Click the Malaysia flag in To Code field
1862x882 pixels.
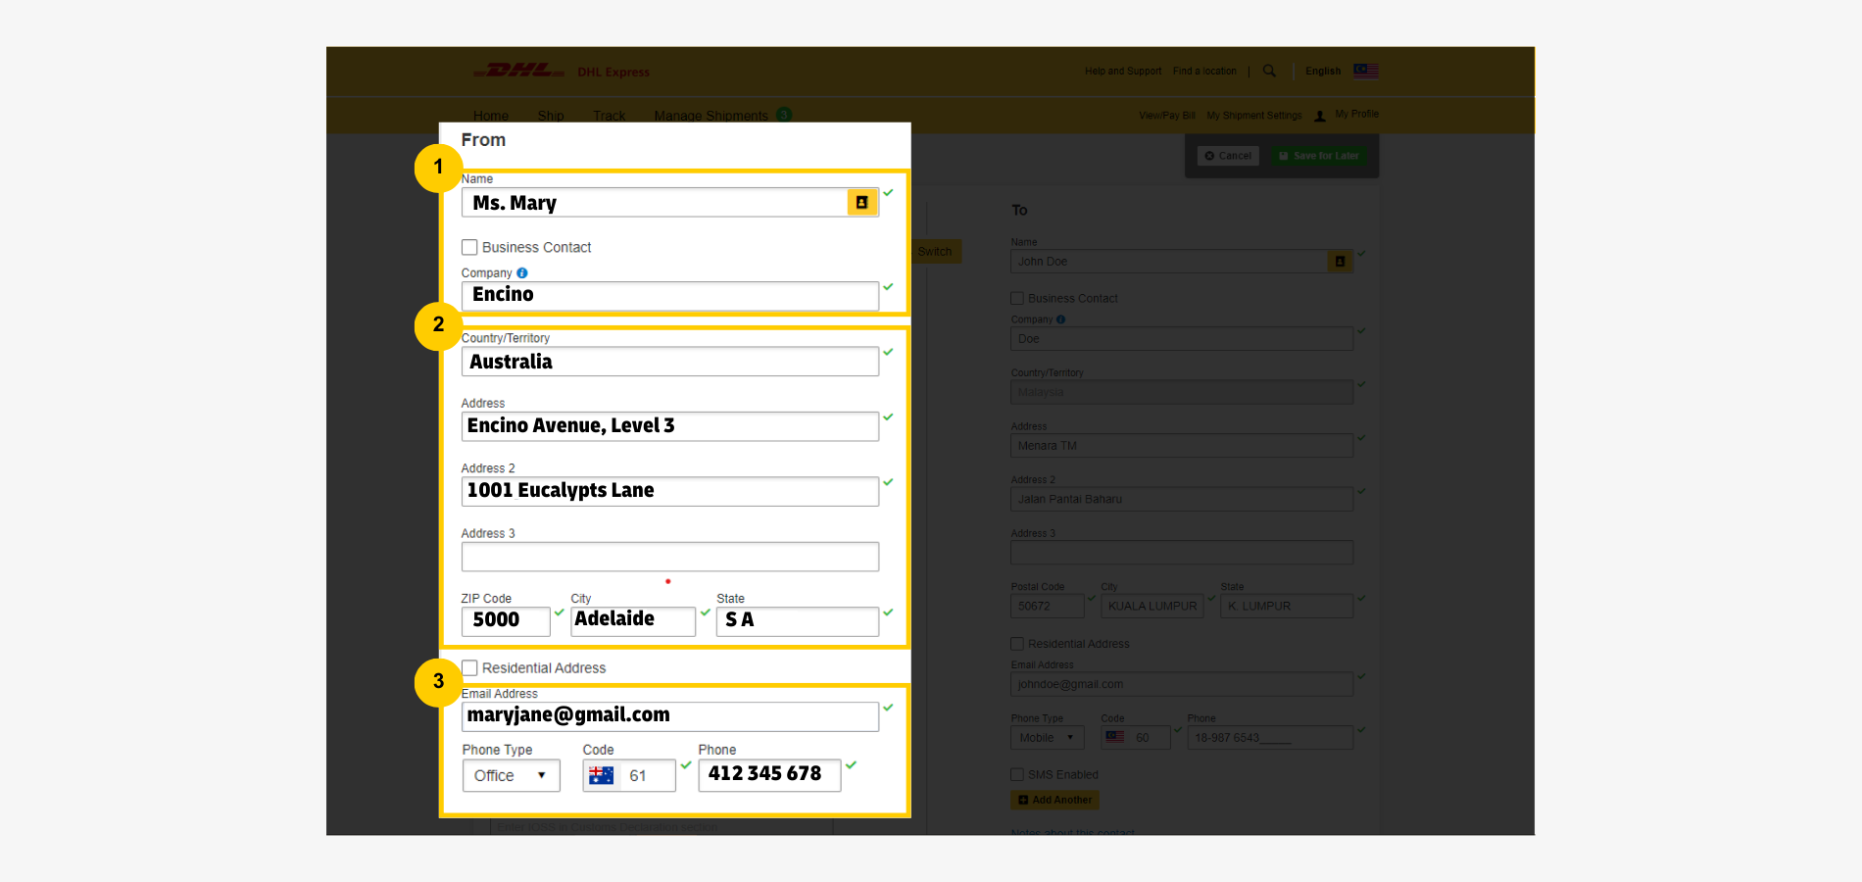coord(1115,737)
